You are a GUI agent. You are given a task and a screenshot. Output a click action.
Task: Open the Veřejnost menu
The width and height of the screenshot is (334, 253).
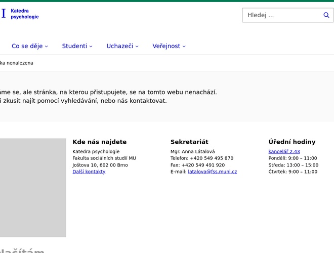click(166, 46)
